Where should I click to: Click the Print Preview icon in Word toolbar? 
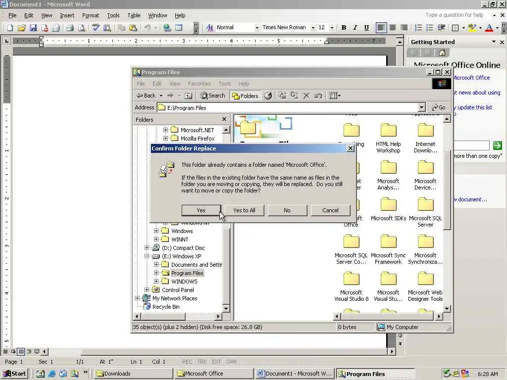tap(82, 28)
